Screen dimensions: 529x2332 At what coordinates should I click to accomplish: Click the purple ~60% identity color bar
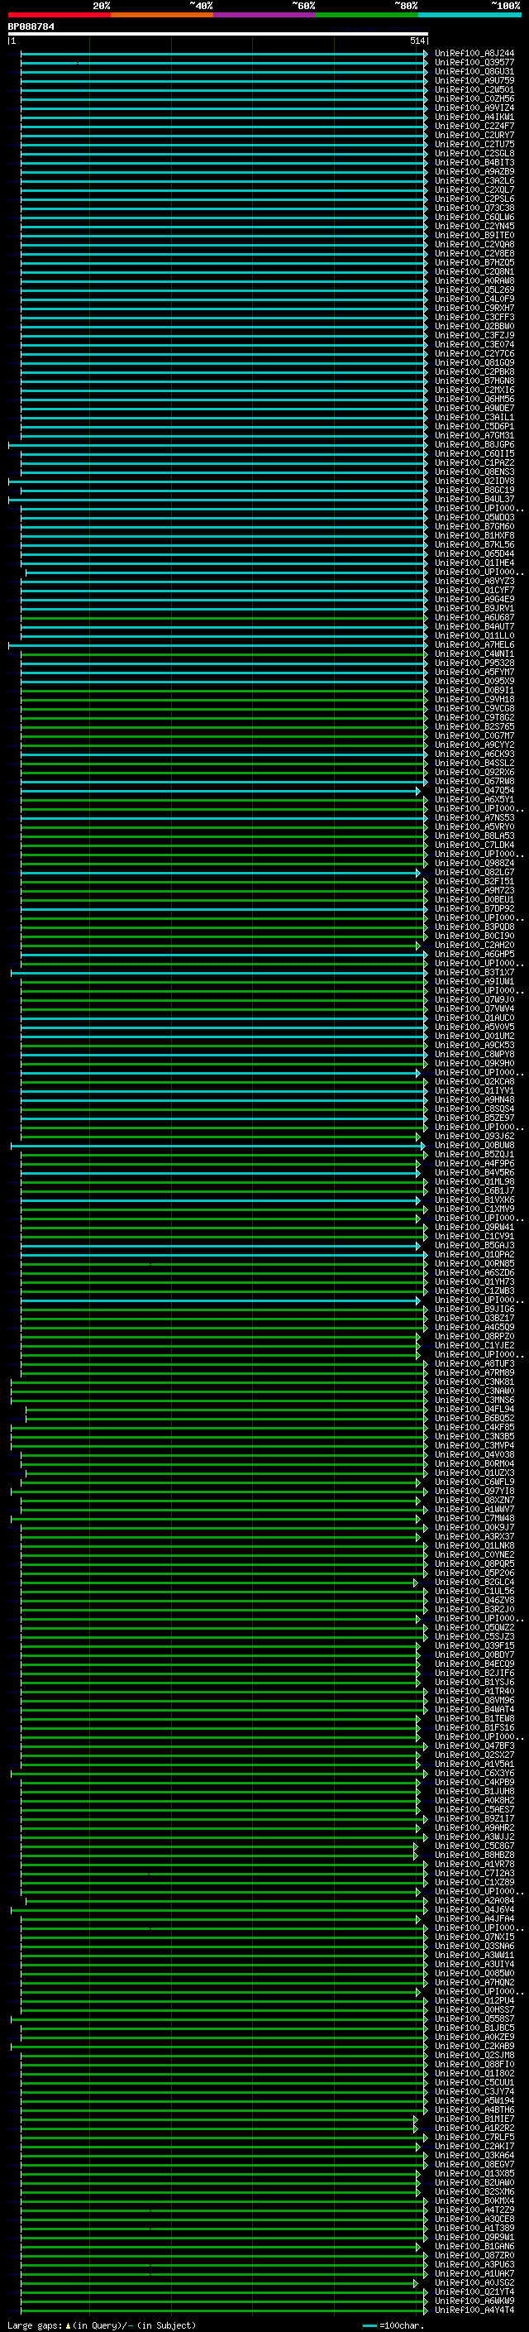(264, 15)
